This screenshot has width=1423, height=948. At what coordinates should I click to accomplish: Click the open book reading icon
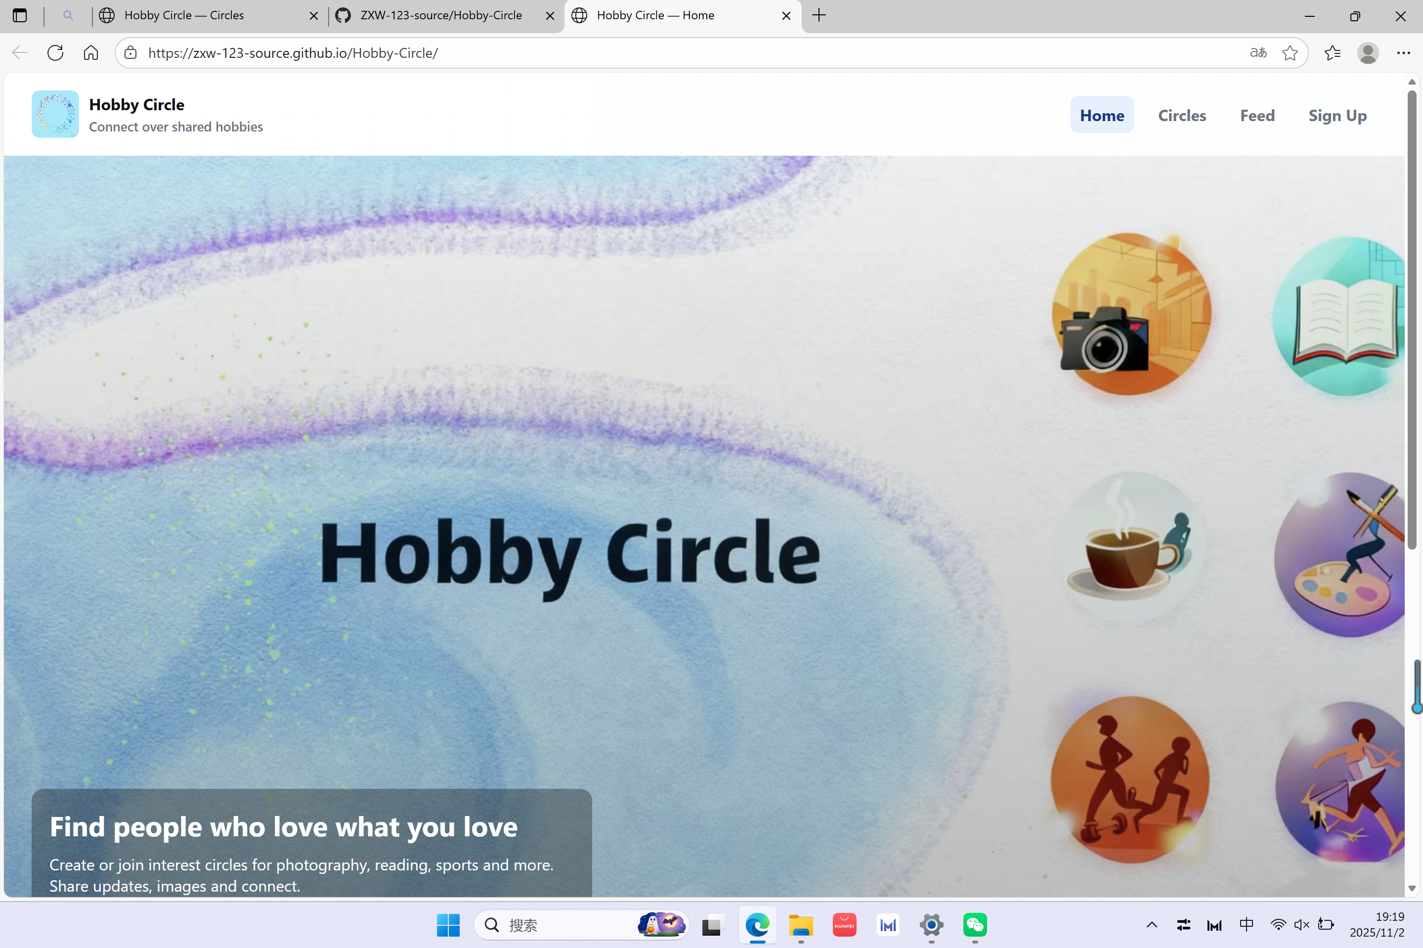pyautogui.click(x=1338, y=317)
